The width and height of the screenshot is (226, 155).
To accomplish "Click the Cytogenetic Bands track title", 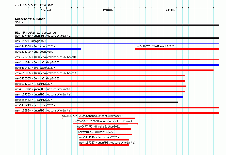I will pos(30,19).
